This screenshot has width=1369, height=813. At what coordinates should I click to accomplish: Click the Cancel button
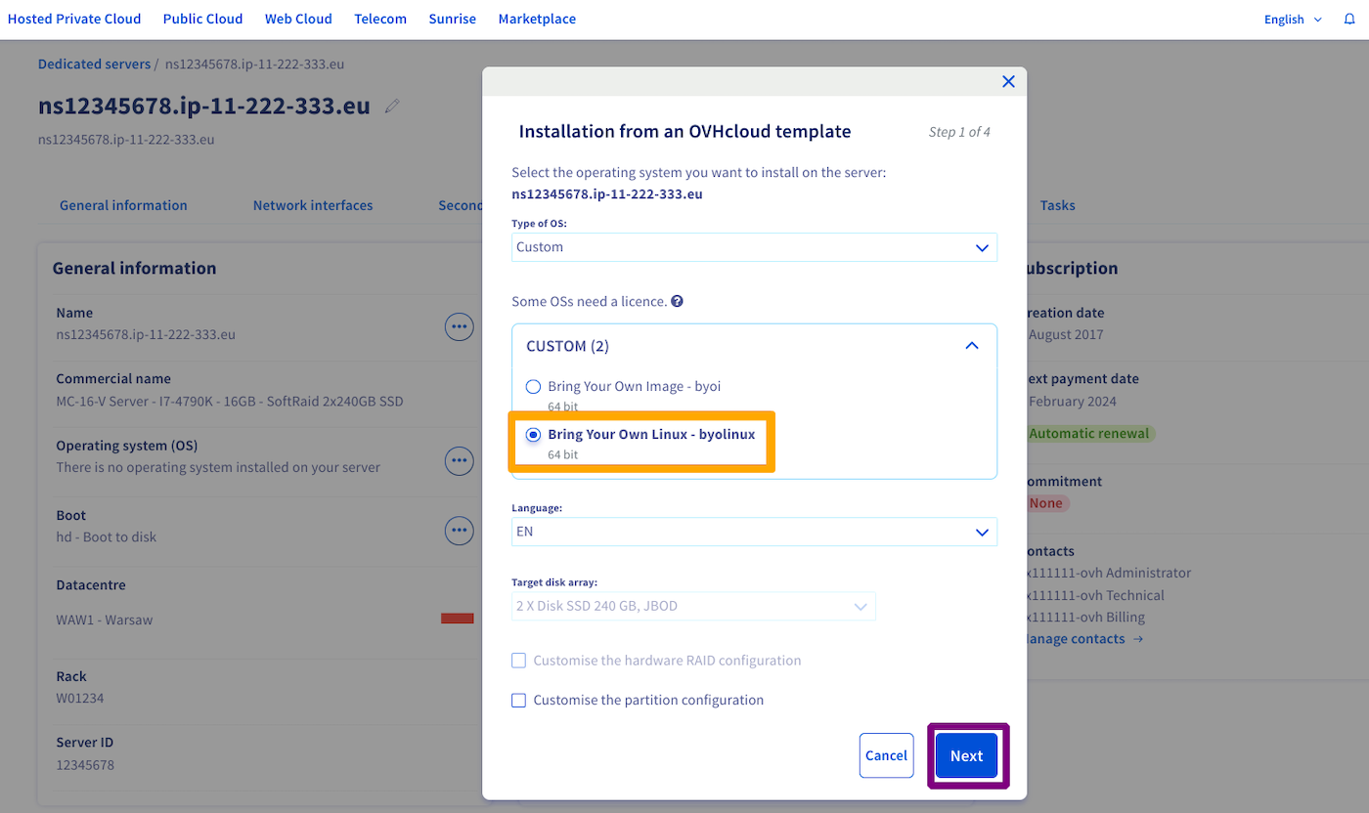tap(886, 755)
